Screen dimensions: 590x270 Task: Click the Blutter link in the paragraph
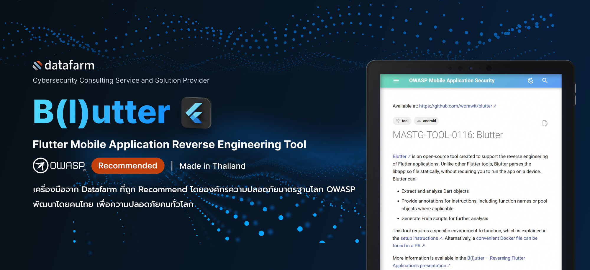(401, 156)
